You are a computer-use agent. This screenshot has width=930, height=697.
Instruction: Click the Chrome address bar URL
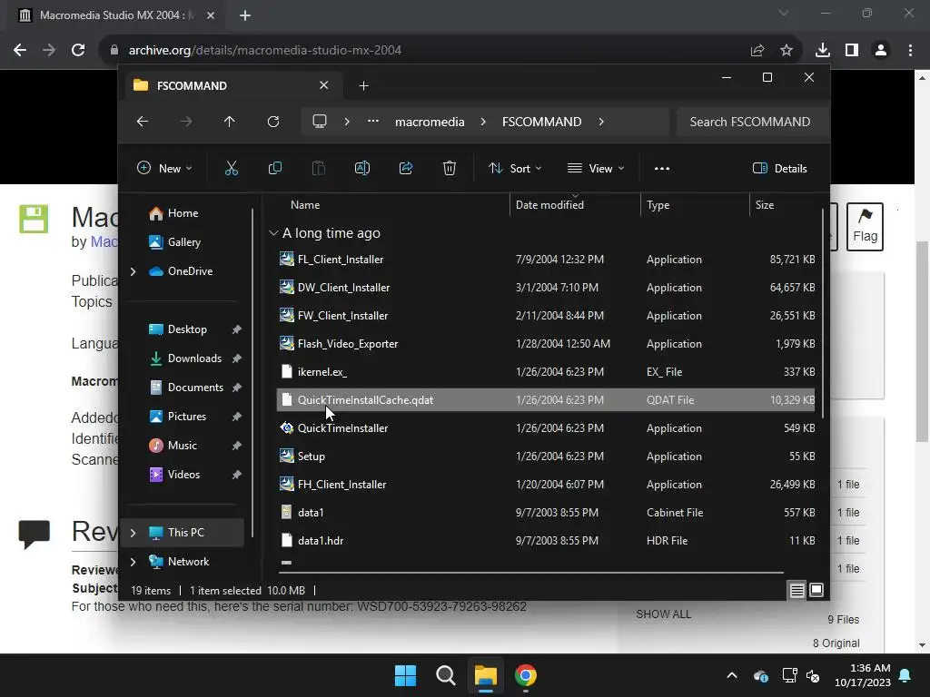point(264,50)
